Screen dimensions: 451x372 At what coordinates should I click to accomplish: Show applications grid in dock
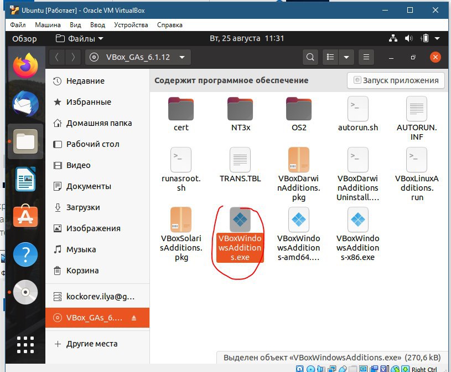[x=25, y=345]
